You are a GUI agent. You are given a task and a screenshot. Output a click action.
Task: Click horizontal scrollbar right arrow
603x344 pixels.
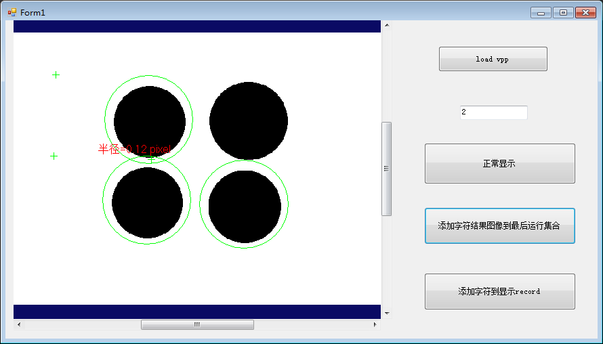(x=375, y=324)
